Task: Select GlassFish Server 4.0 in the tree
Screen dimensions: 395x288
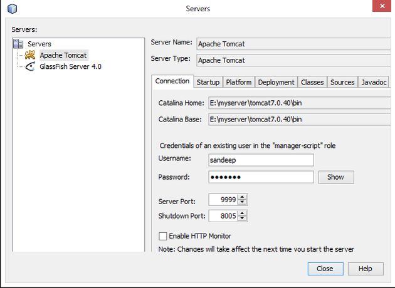Action: point(70,66)
